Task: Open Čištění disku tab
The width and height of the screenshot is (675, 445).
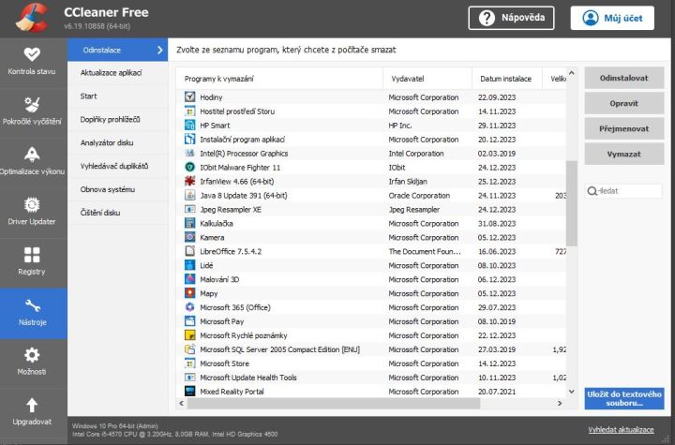Action: 117,213
